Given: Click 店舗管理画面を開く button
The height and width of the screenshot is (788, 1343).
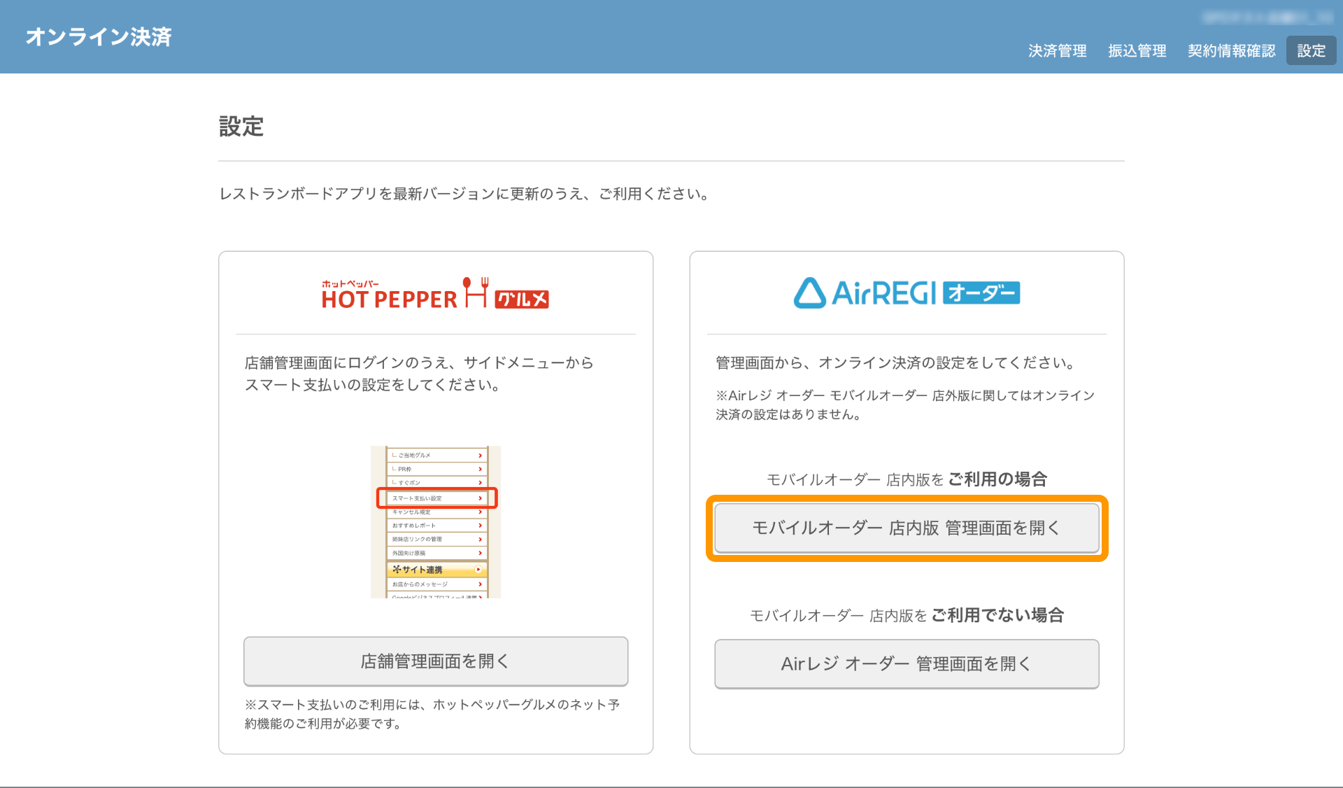Looking at the screenshot, I should (x=436, y=661).
